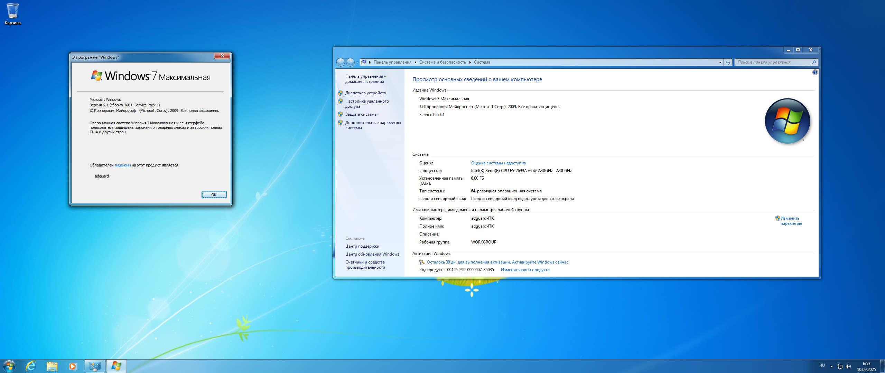The height and width of the screenshot is (373, 885).
Task: Switch to the Control Panel taskbar window
Action: [x=95, y=366]
